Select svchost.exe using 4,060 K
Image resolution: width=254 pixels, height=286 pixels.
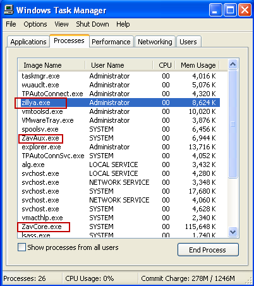[119, 200]
